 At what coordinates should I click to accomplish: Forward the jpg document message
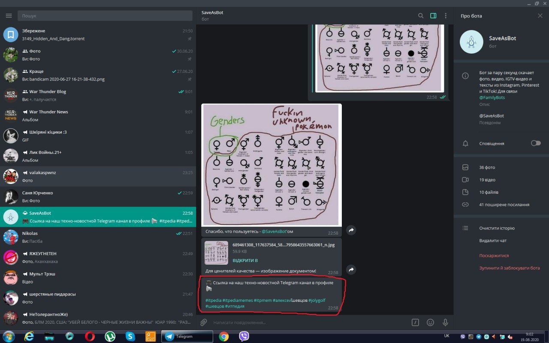351,270
